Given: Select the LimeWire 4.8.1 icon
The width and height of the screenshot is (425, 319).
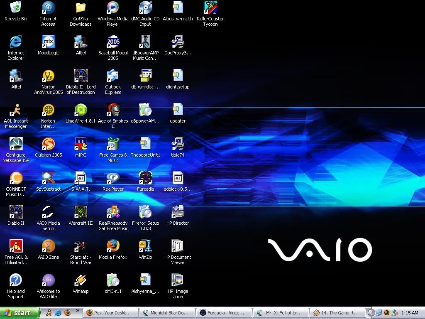Looking at the screenshot, I should (x=81, y=110).
